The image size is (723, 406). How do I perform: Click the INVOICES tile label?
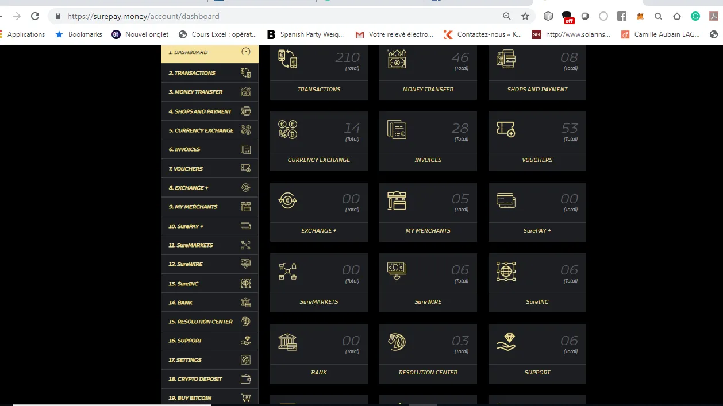[x=428, y=160]
